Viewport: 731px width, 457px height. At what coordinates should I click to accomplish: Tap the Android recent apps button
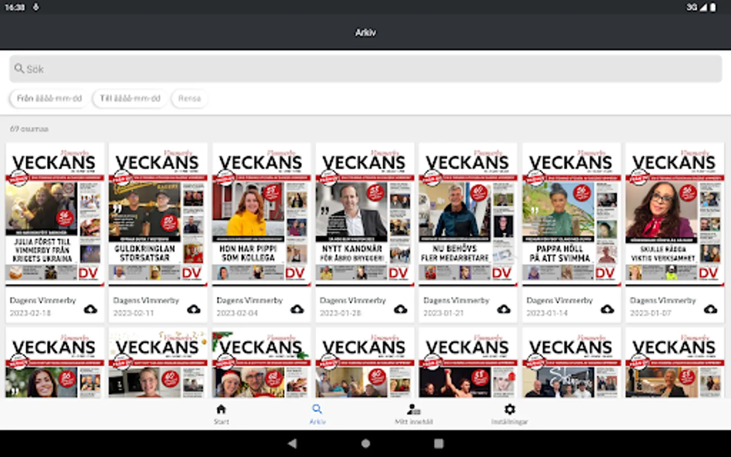click(439, 443)
